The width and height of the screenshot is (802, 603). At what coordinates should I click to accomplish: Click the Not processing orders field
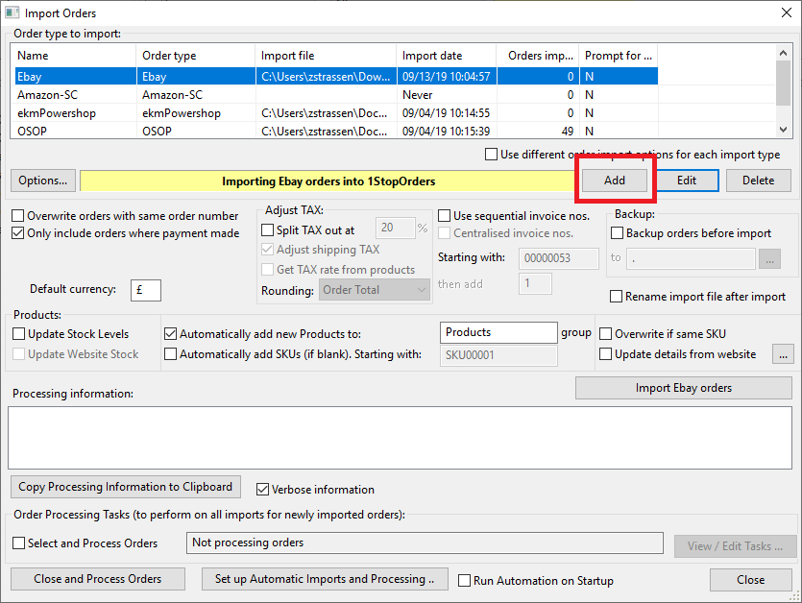(x=425, y=543)
